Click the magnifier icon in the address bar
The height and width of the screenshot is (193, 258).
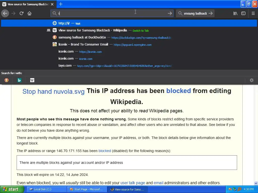coord(54,13)
